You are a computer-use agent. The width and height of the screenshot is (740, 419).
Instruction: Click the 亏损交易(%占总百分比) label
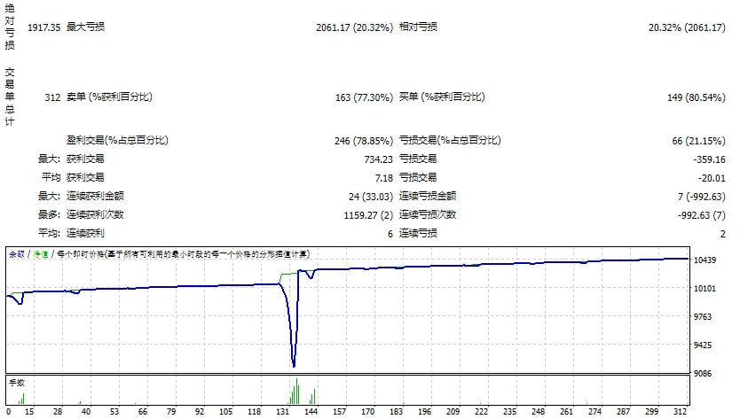[x=450, y=140]
